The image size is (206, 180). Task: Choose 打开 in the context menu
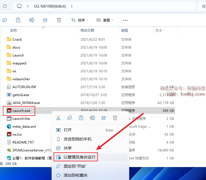point(90,130)
